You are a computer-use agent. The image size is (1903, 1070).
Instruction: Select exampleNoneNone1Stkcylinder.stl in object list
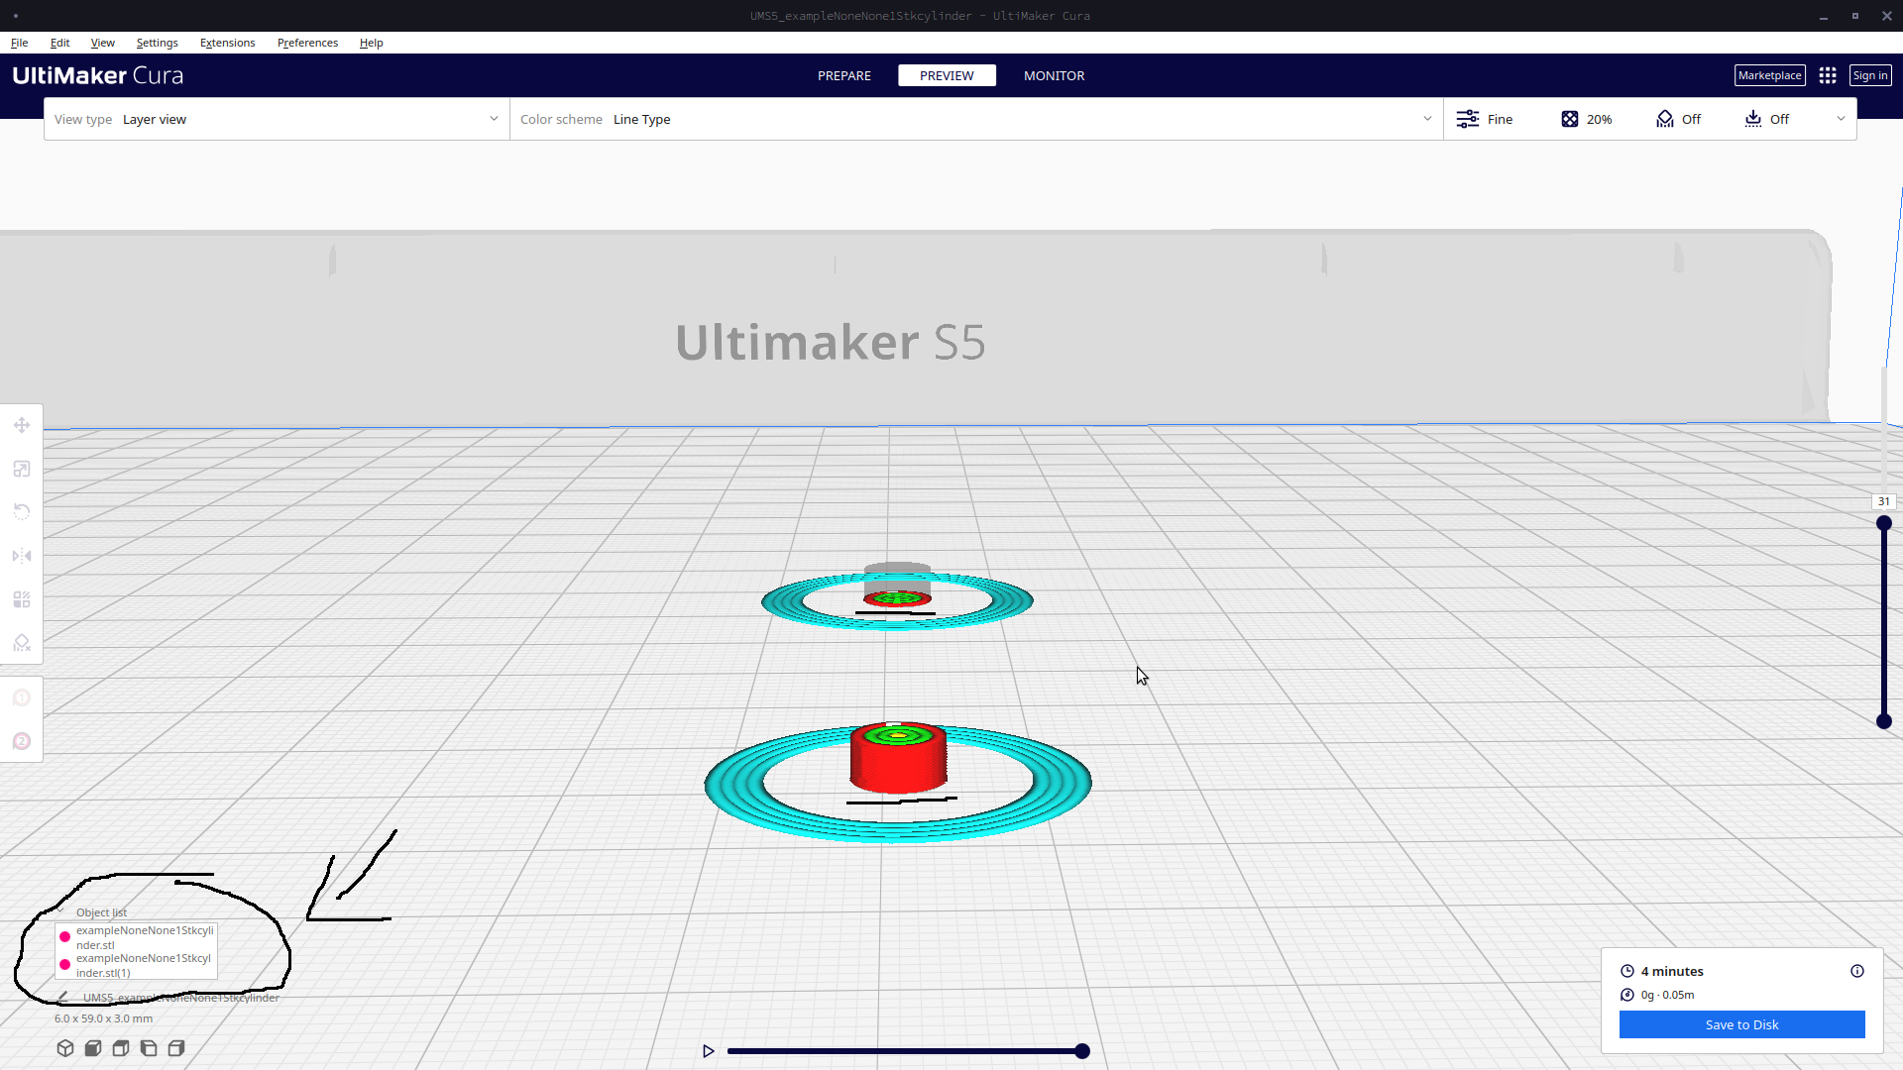(137, 937)
